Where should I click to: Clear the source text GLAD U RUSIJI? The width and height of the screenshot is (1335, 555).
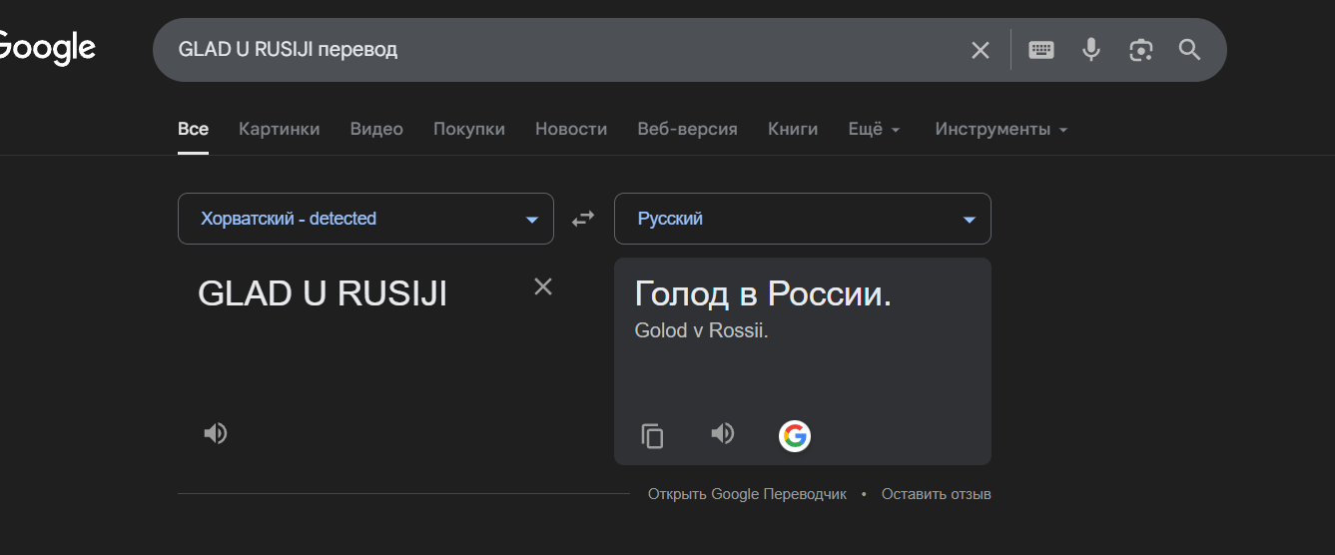(543, 287)
